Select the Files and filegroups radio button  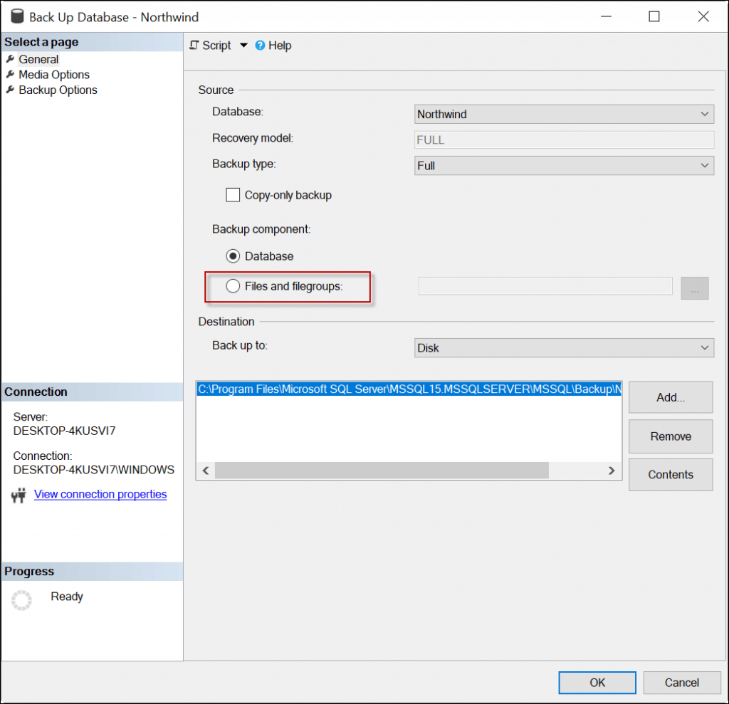tap(233, 285)
